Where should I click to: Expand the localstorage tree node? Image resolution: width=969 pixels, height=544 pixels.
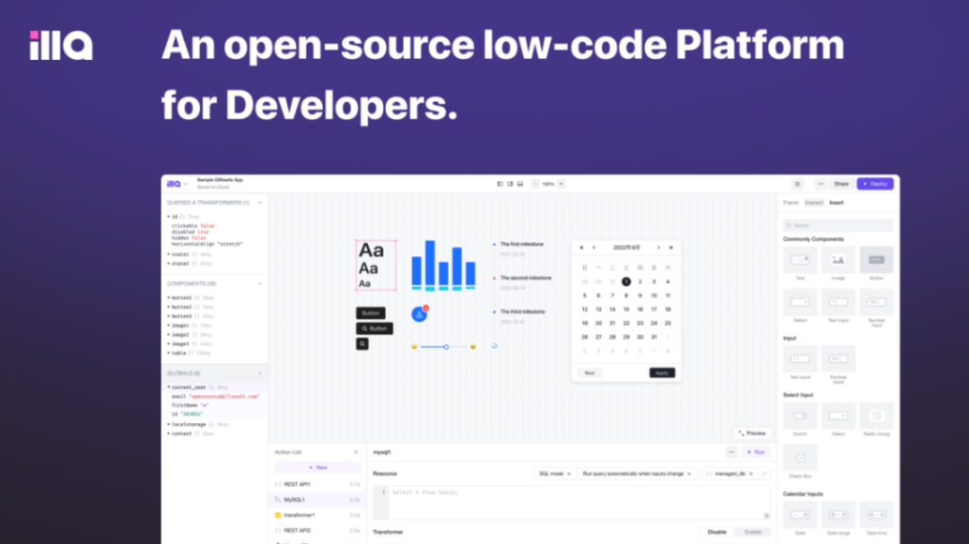pos(168,424)
